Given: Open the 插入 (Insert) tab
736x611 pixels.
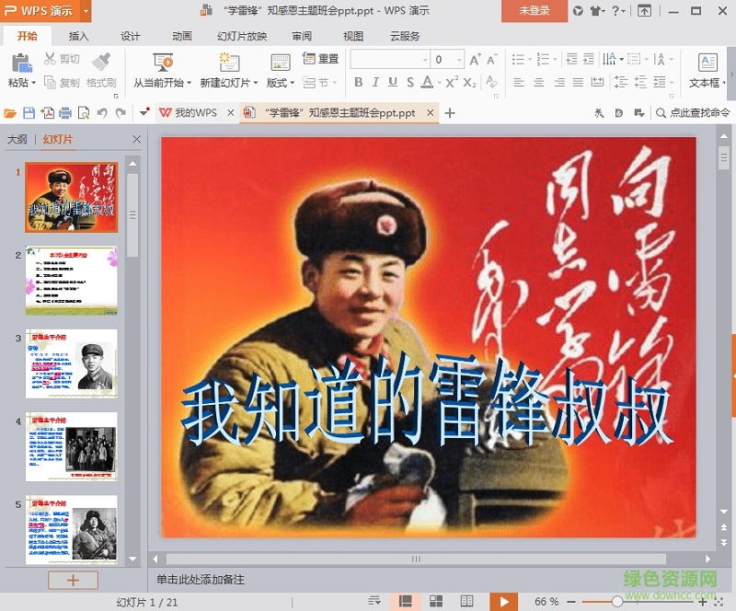Looking at the screenshot, I should (78, 36).
